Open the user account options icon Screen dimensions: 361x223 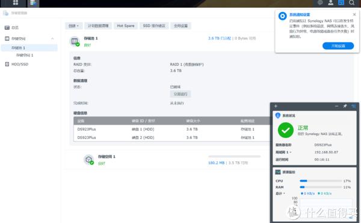(330, 3)
